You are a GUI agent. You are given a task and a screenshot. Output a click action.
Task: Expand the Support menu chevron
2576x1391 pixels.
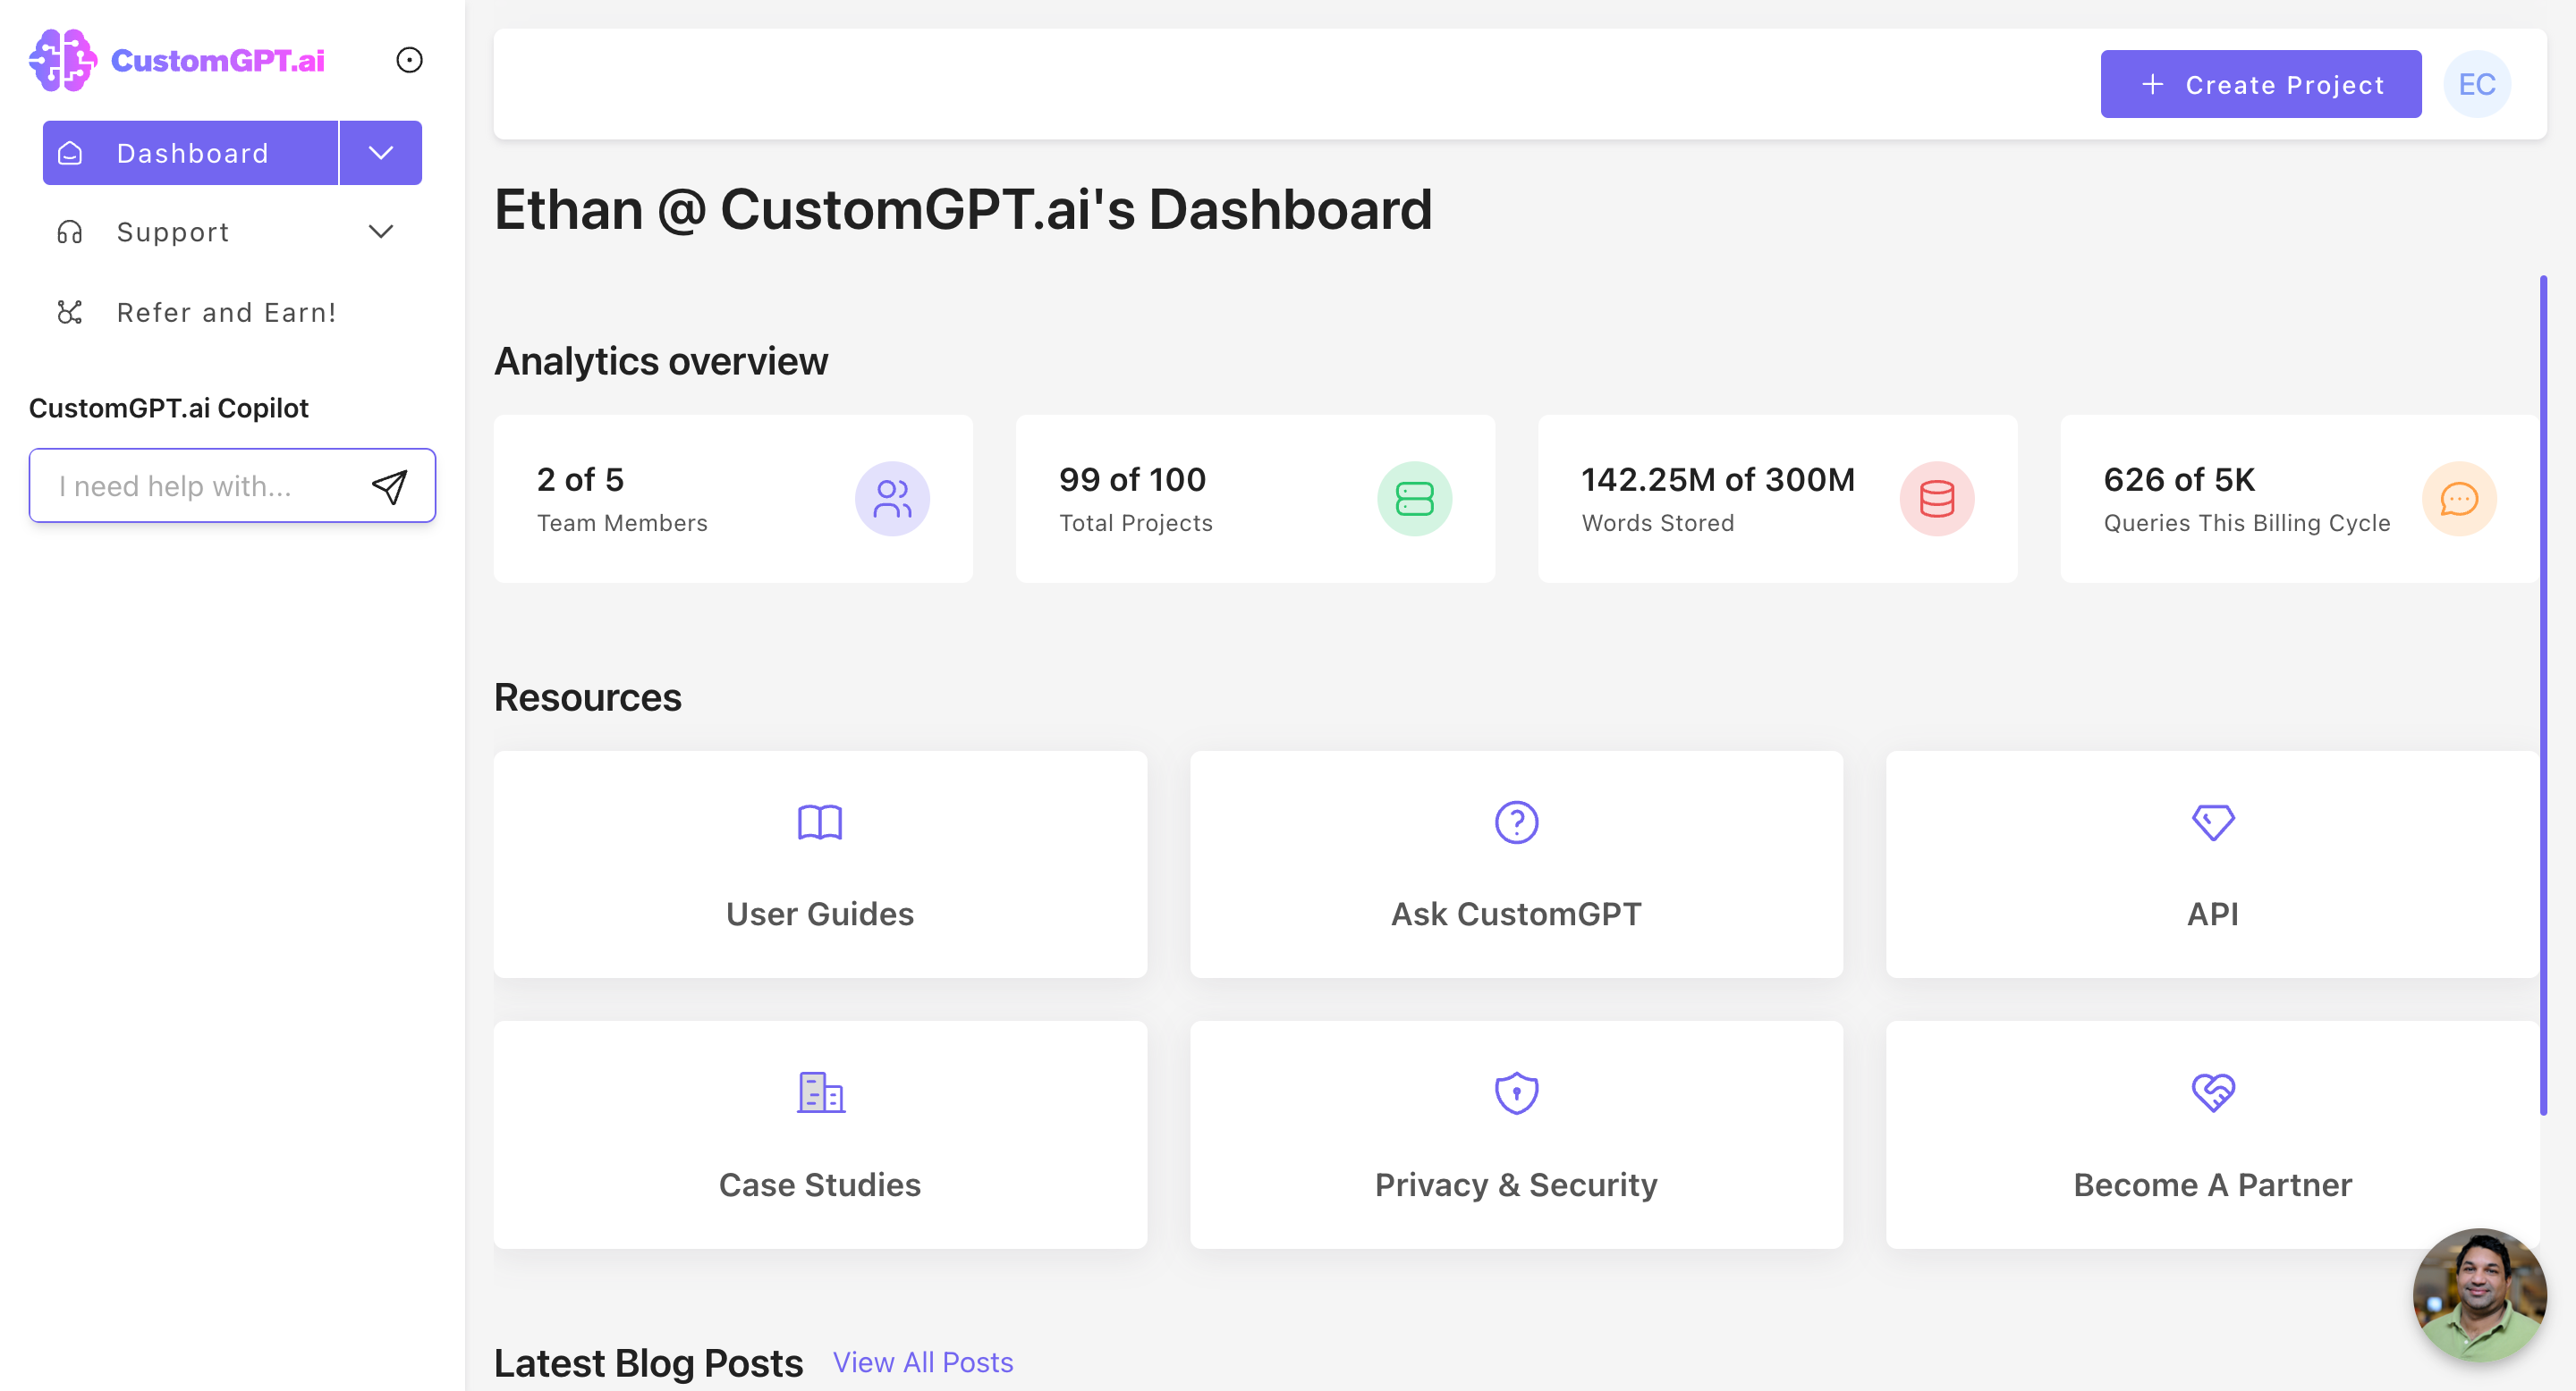click(x=380, y=232)
